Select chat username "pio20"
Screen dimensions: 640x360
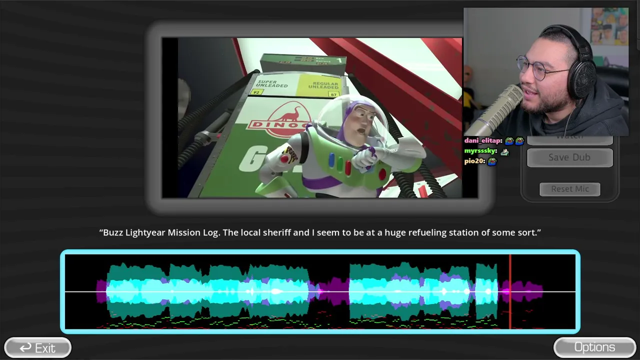coord(474,161)
